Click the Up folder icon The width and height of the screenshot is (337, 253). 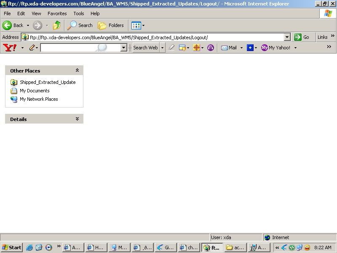point(57,25)
